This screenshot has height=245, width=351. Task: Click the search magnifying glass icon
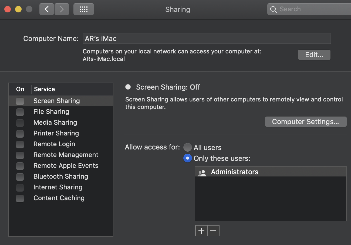(274, 9)
